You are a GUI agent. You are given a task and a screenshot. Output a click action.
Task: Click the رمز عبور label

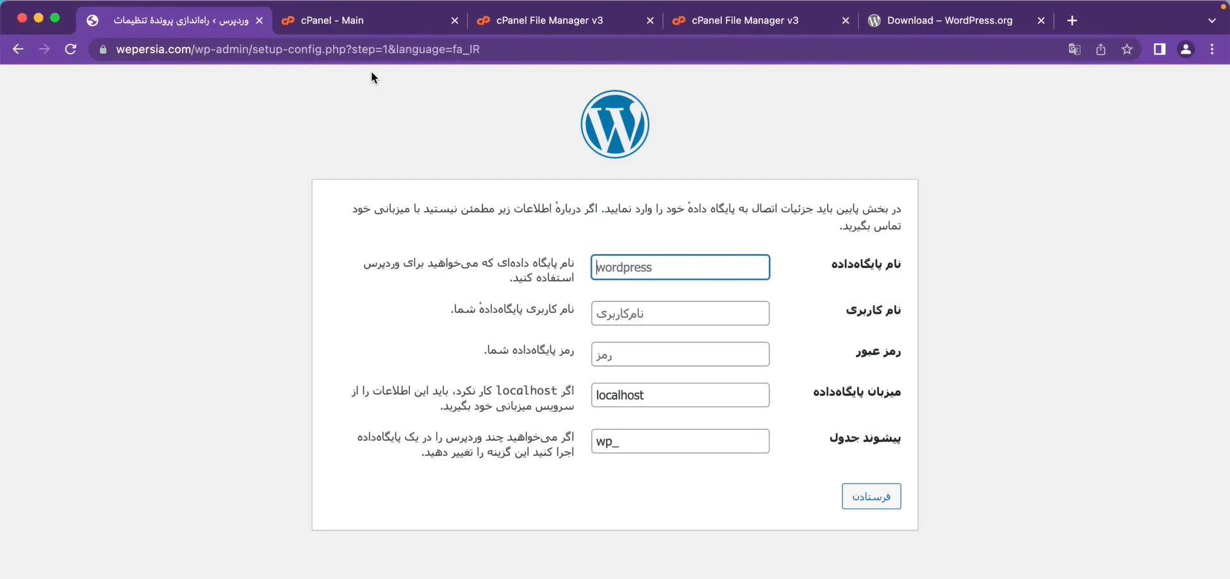tap(878, 351)
